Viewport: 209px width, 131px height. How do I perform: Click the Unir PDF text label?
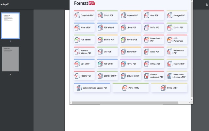[107, 52]
